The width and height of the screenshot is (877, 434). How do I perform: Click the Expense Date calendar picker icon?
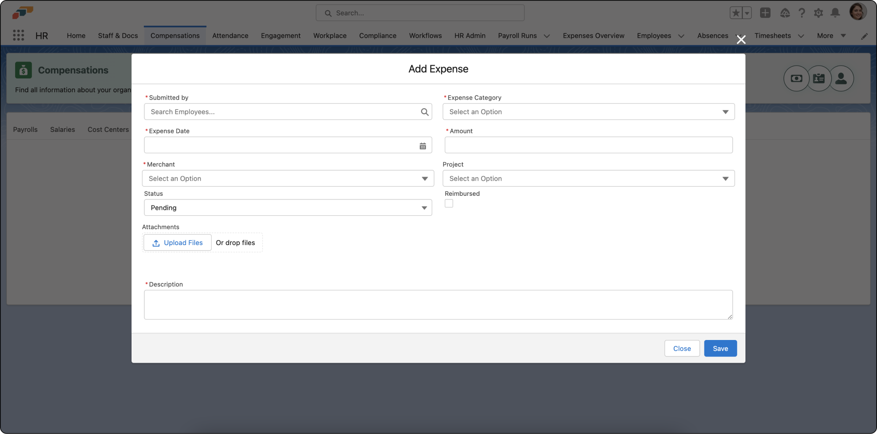[423, 145]
